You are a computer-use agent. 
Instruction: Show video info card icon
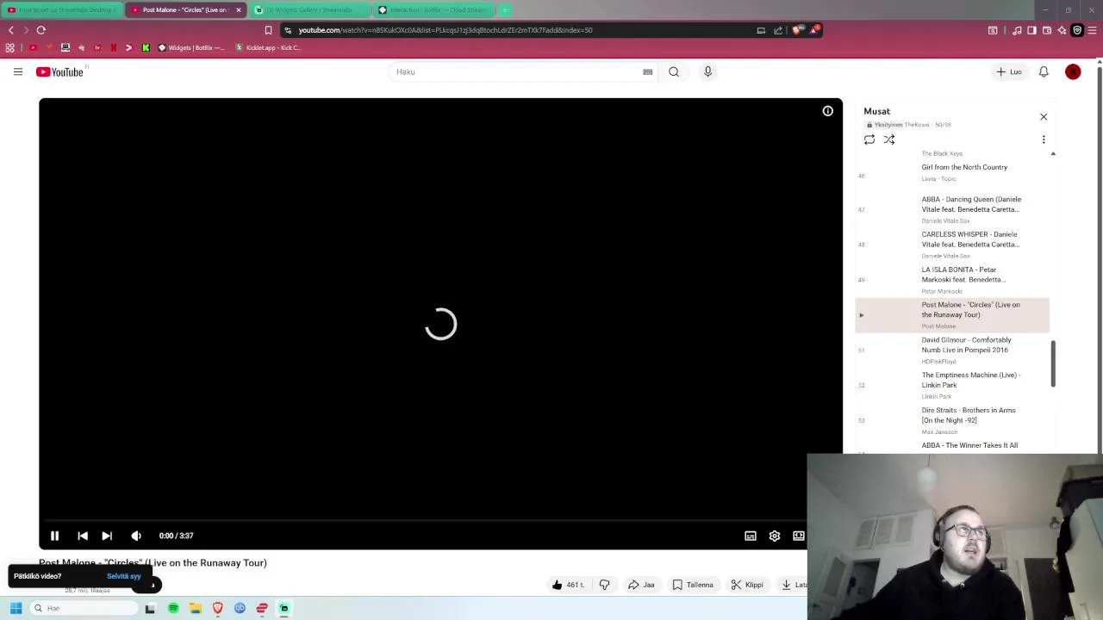pyautogui.click(x=827, y=110)
